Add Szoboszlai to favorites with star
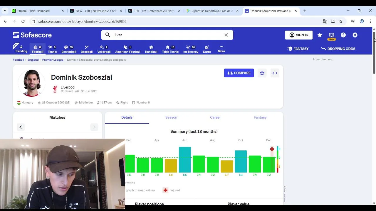Image resolution: width=376 pixels, height=211 pixels. pyautogui.click(x=262, y=73)
